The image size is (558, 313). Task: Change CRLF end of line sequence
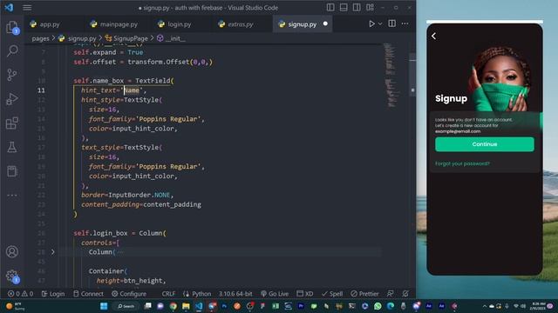(168, 294)
